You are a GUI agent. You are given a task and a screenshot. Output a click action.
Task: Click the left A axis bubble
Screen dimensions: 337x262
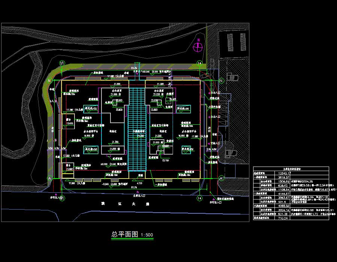(x=50, y=178)
